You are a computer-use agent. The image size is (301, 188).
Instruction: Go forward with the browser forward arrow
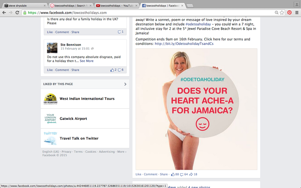[10, 13]
